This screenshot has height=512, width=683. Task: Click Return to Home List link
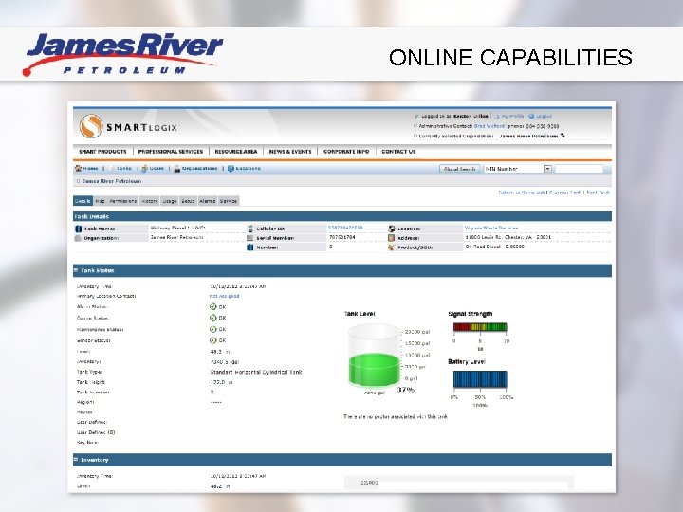(x=522, y=192)
